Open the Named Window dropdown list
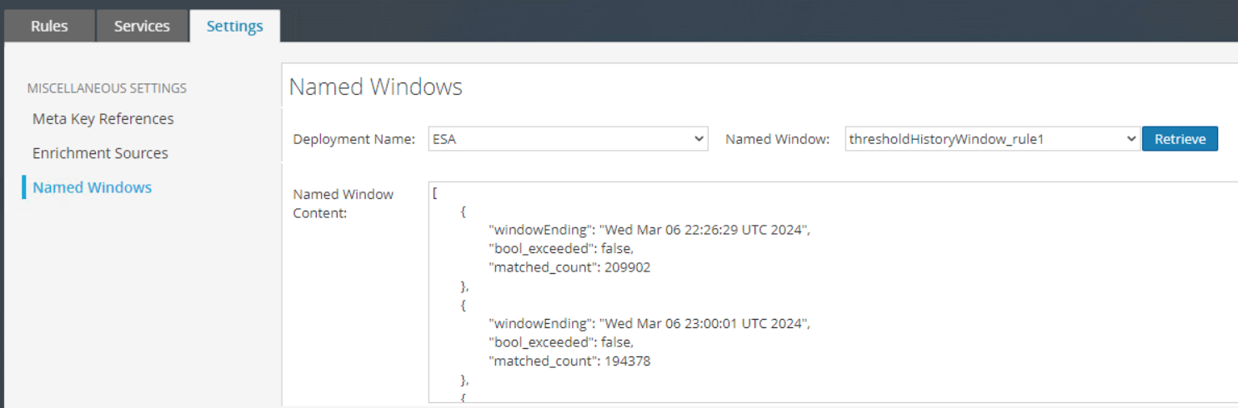Image resolution: width=1238 pixels, height=408 pixels. (x=990, y=139)
